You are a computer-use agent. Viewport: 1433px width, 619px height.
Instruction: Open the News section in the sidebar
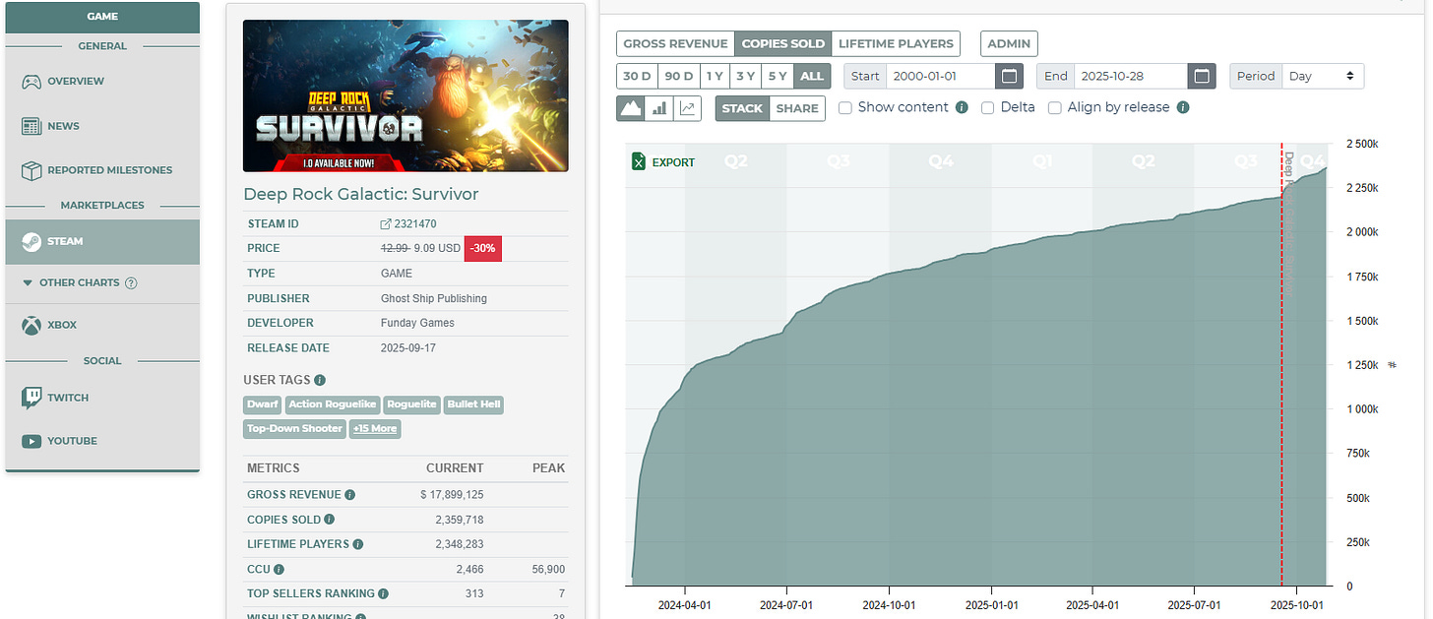[x=101, y=126]
